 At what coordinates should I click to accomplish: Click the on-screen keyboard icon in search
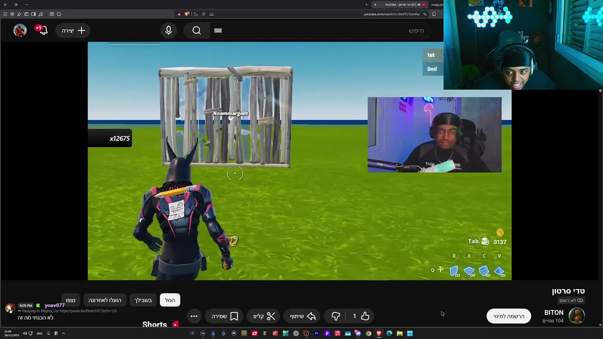click(218, 31)
